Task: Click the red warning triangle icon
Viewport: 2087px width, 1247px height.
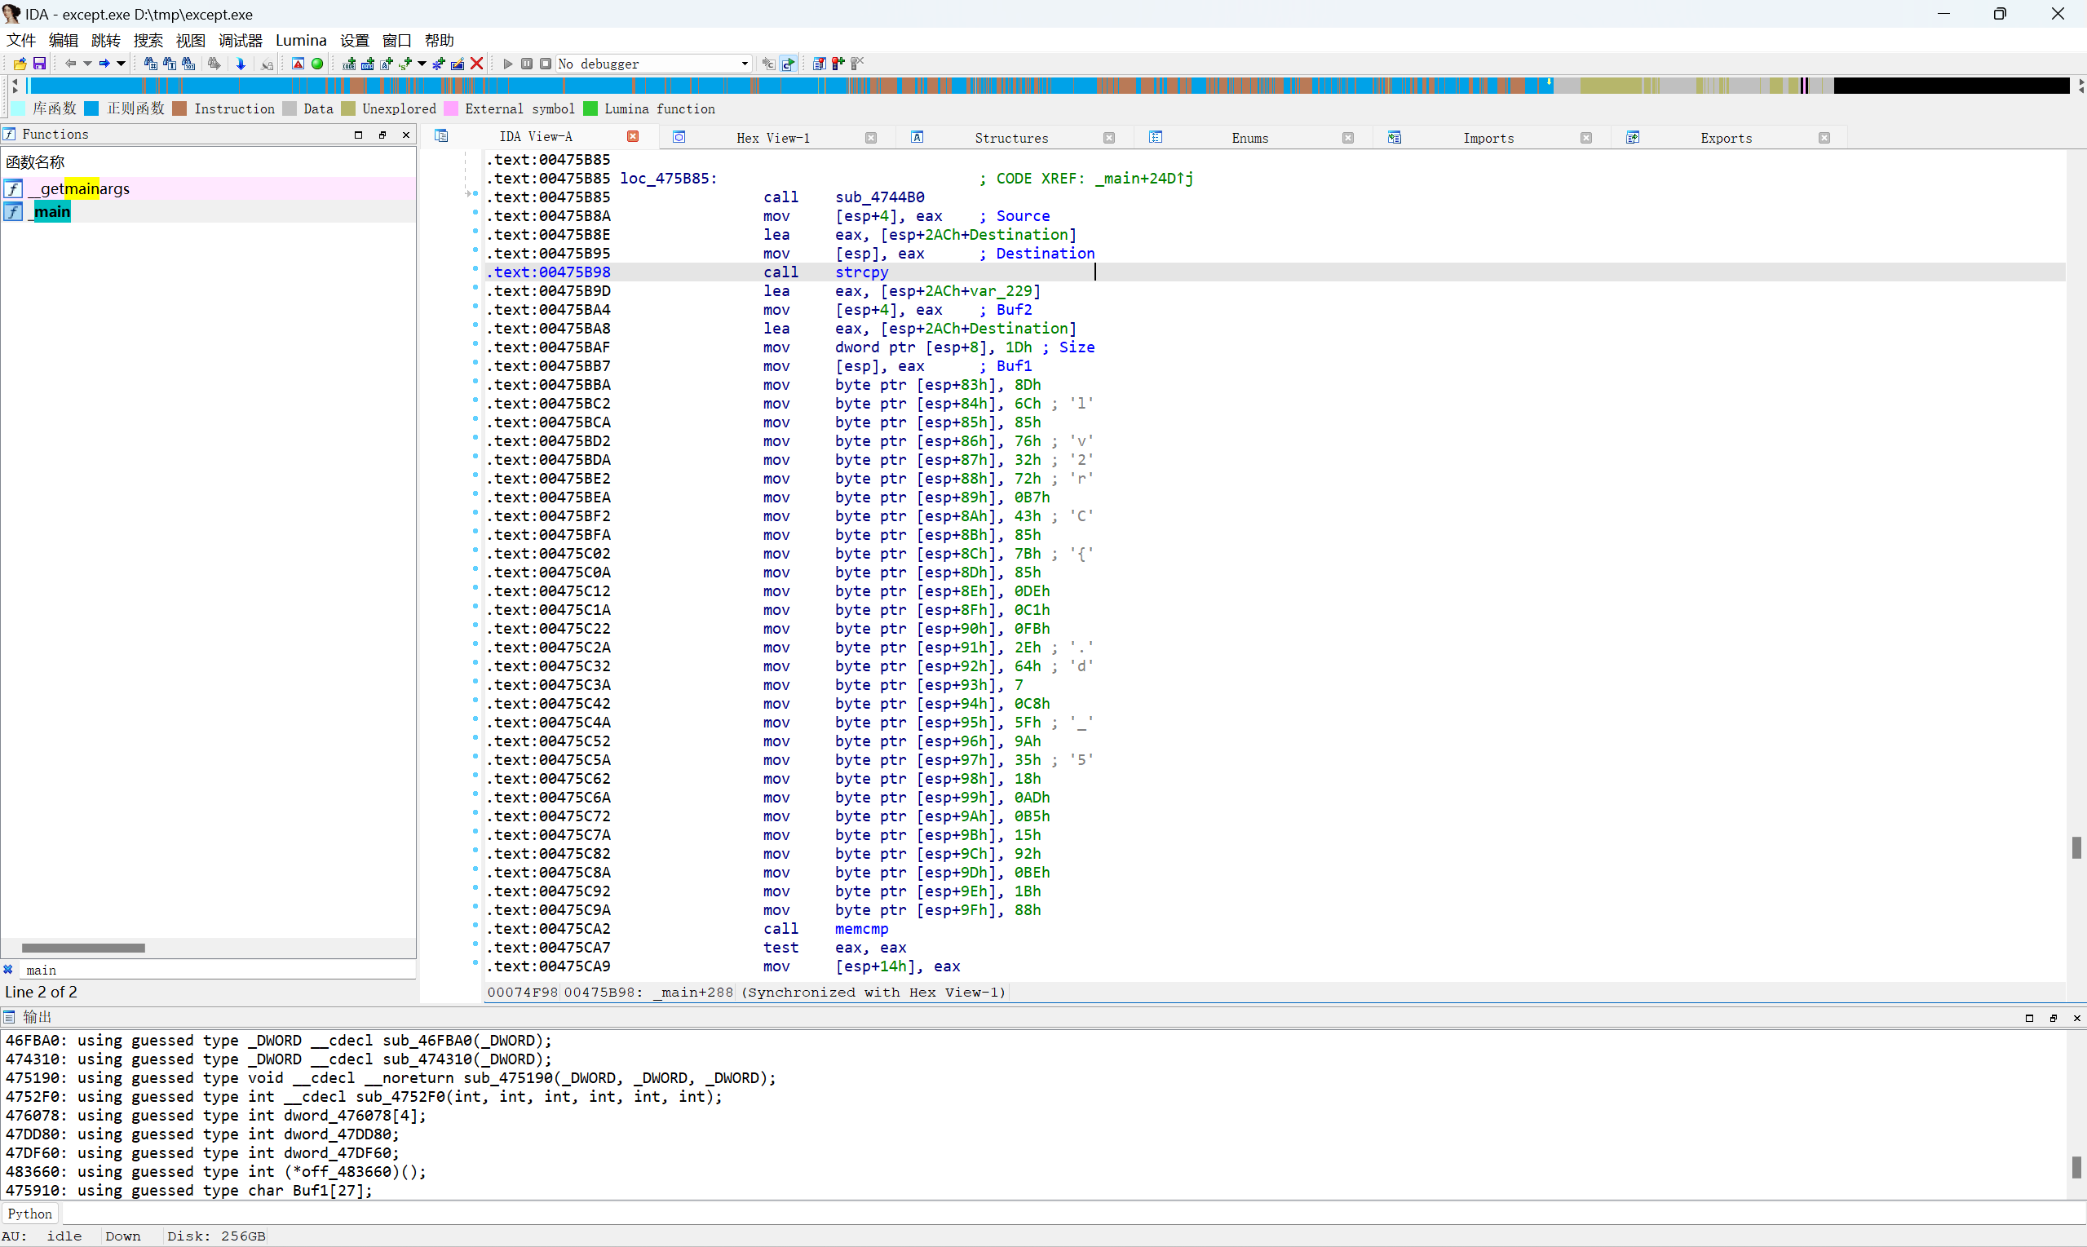Action: click(298, 64)
